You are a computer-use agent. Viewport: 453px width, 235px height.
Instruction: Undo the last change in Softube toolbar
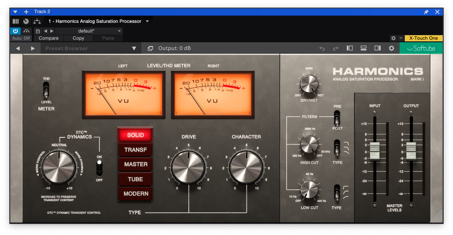click(x=322, y=49)
